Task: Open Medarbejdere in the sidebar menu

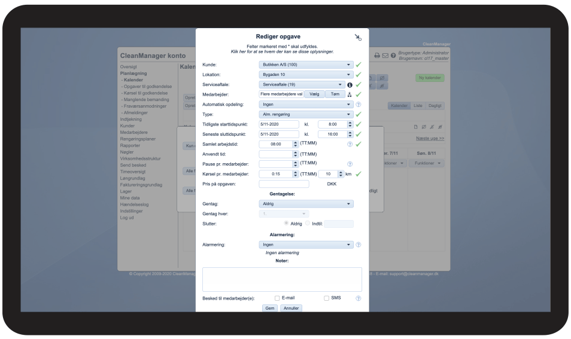Action: tap(133, 132)
